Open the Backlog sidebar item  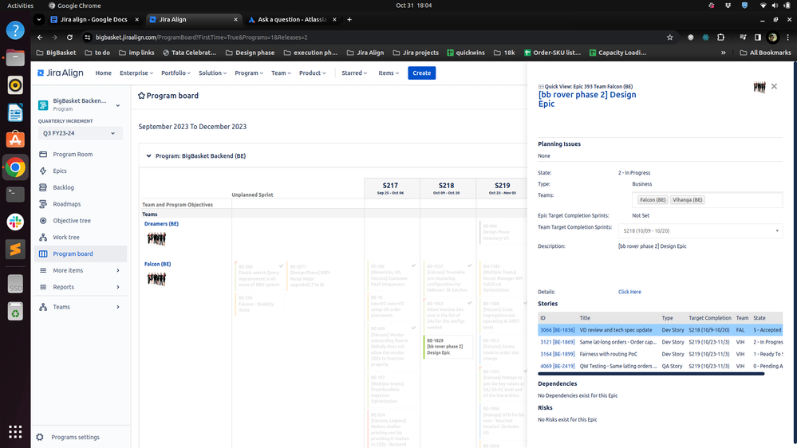pos(63,187)
